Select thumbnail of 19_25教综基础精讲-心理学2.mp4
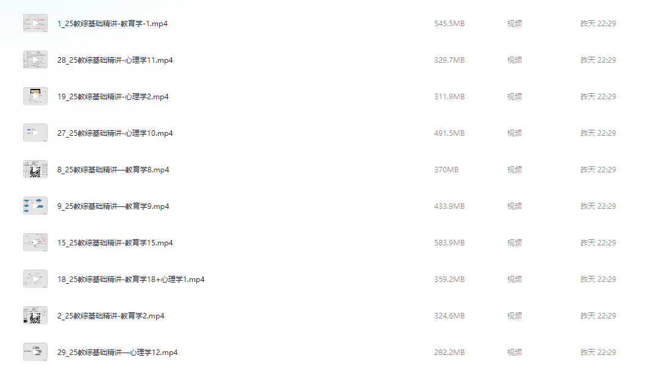Image resolution: width=650 pixels, height=369 pixels. pos(35,96)
